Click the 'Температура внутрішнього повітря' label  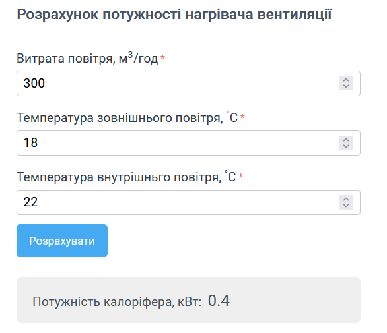126,177
